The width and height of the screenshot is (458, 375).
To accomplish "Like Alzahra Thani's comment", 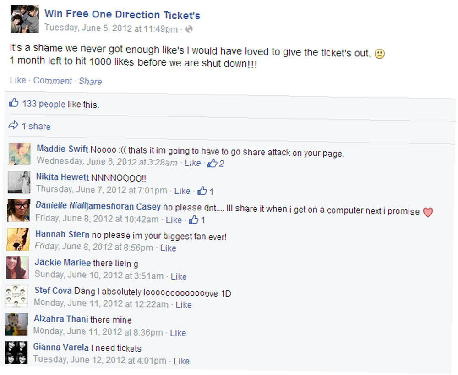I will 178,333.
